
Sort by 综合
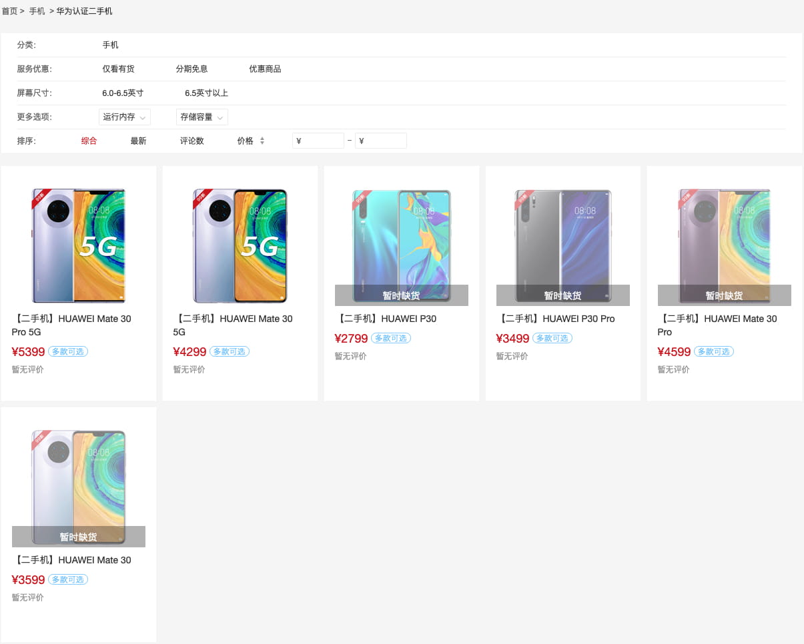89,141
